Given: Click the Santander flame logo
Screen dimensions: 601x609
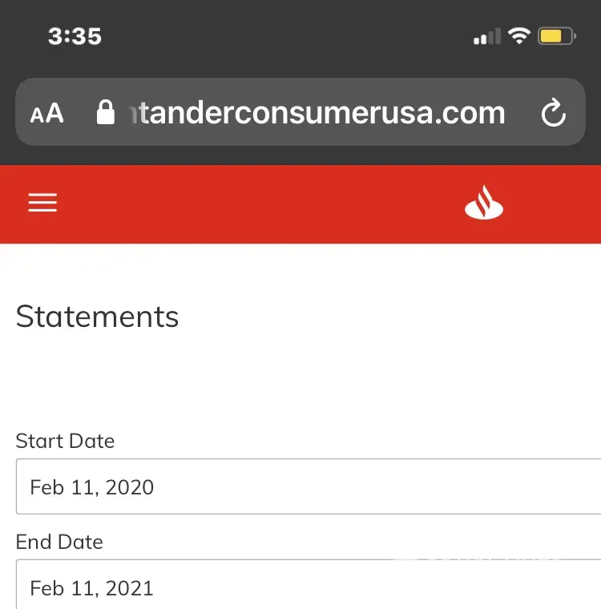Looking at the screenshot, I should click(x=484, y=203).
